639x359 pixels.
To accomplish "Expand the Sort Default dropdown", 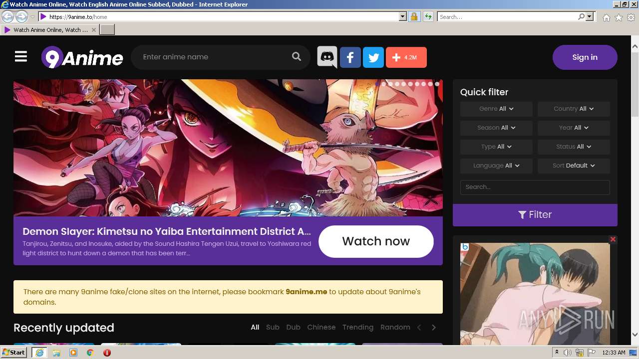I will pyautogui.click(x=574, y=166).
